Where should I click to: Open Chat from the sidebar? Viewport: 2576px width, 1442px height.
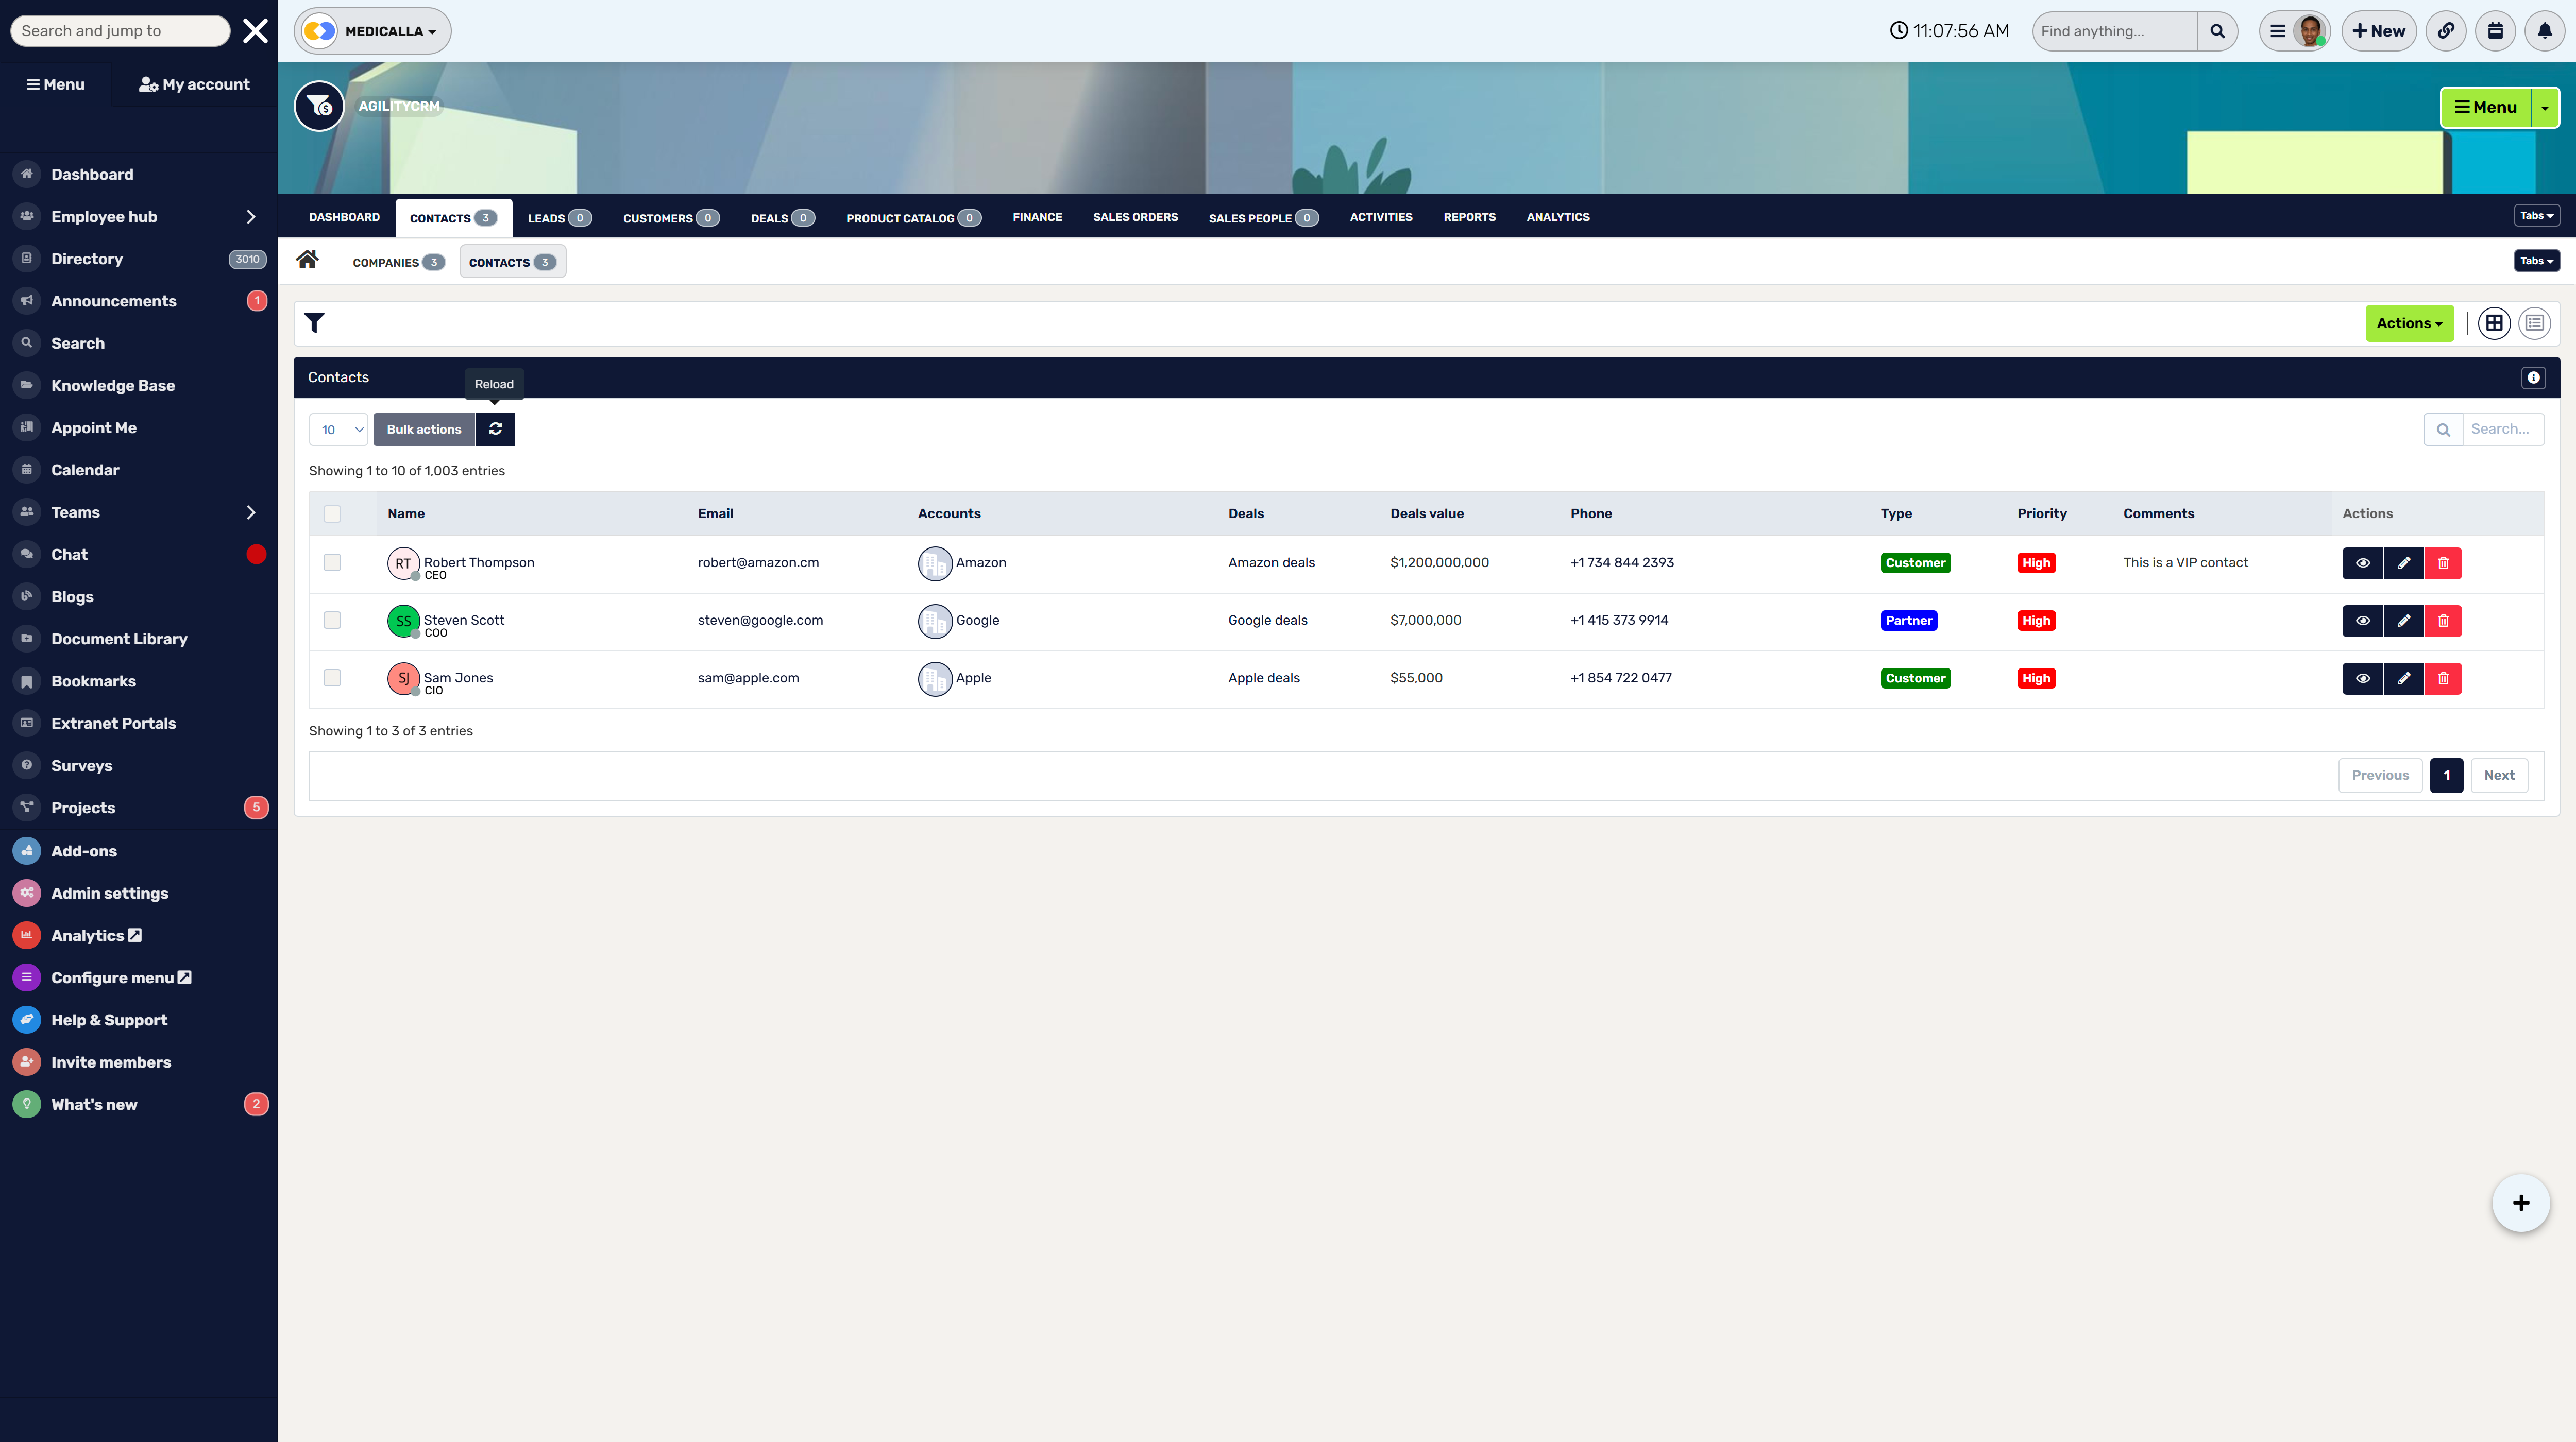point(70,554)
